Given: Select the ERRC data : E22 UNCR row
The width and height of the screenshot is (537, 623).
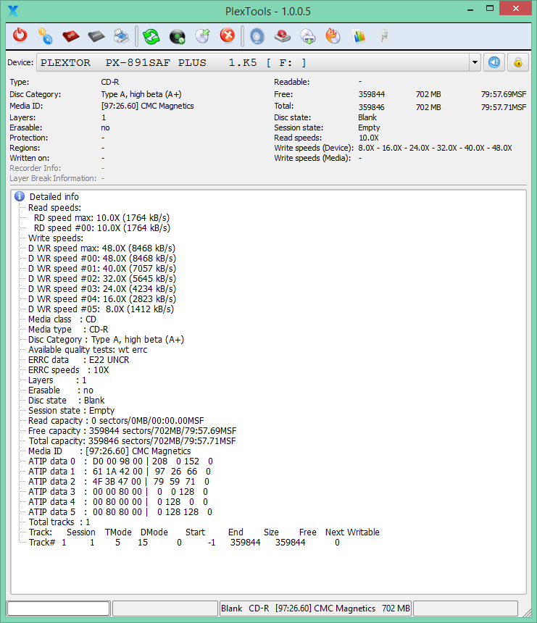Looking at the screenshot, I should 79,359.
